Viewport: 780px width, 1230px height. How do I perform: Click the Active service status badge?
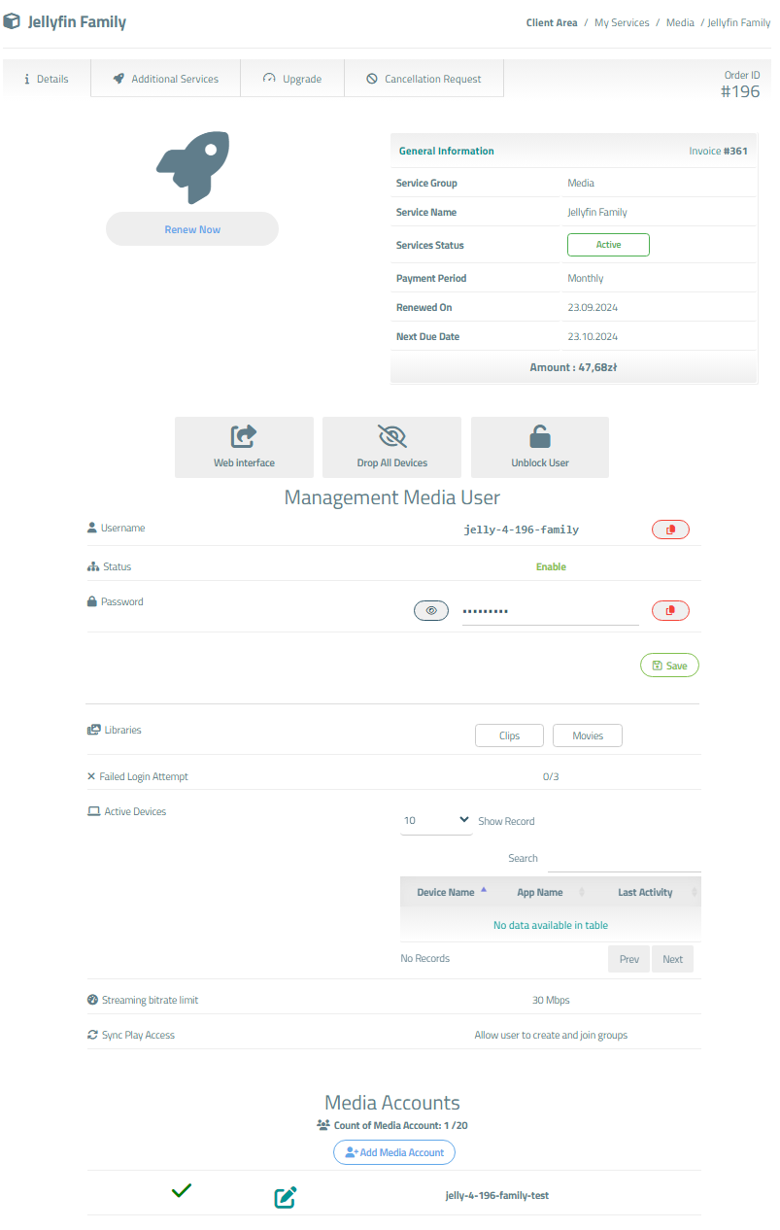tap(608, 245)
